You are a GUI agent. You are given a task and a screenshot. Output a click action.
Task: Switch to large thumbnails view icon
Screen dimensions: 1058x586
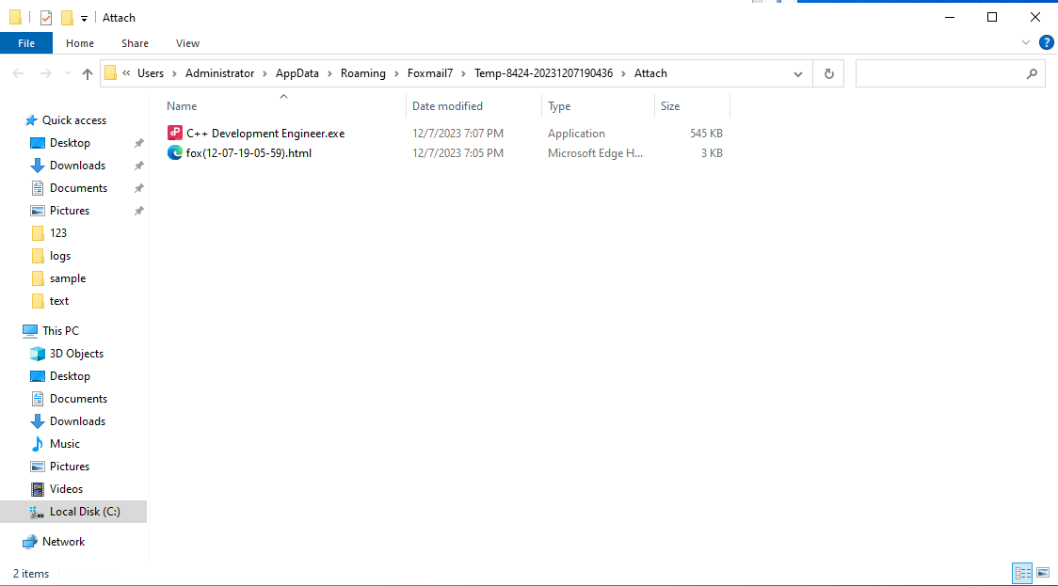click(x=1043, y=573)
